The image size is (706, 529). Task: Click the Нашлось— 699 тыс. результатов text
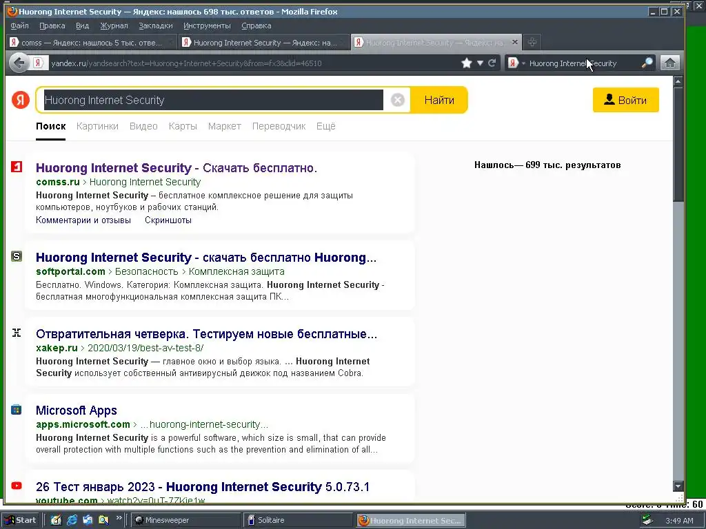click(547, 165)
